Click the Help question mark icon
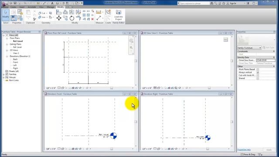The image size is (279, 157). pyautogui.click(x=254, y=3)
